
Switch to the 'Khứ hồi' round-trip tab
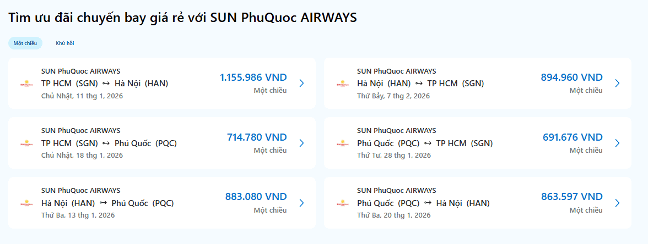tap(64, 43)
